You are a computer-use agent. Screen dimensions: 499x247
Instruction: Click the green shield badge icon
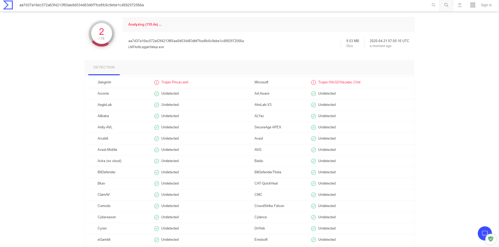pos(491,239)
